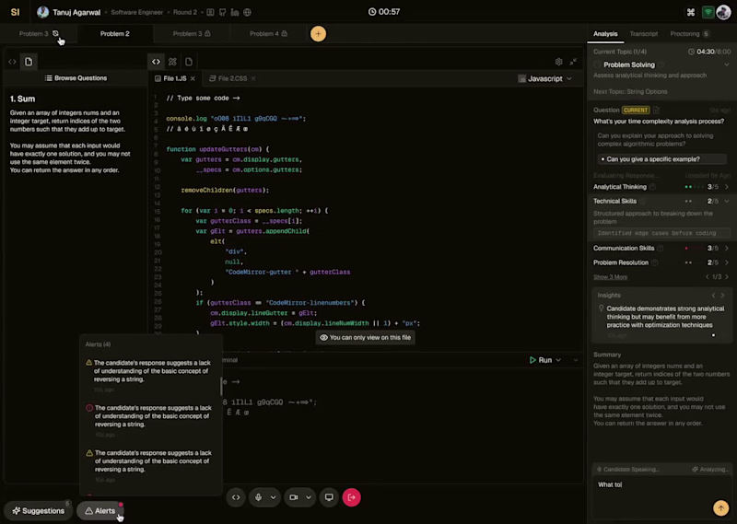Close the File 1.JS tab

[x=193, y=78]
